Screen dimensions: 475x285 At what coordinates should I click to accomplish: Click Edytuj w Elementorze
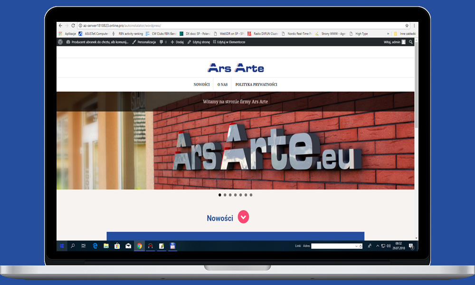(x=229, y=42)
